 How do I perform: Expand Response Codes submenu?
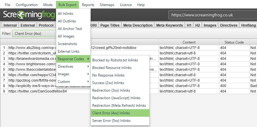coord(73,59)
